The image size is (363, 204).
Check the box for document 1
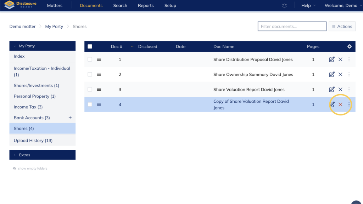[x=90, y=59]
